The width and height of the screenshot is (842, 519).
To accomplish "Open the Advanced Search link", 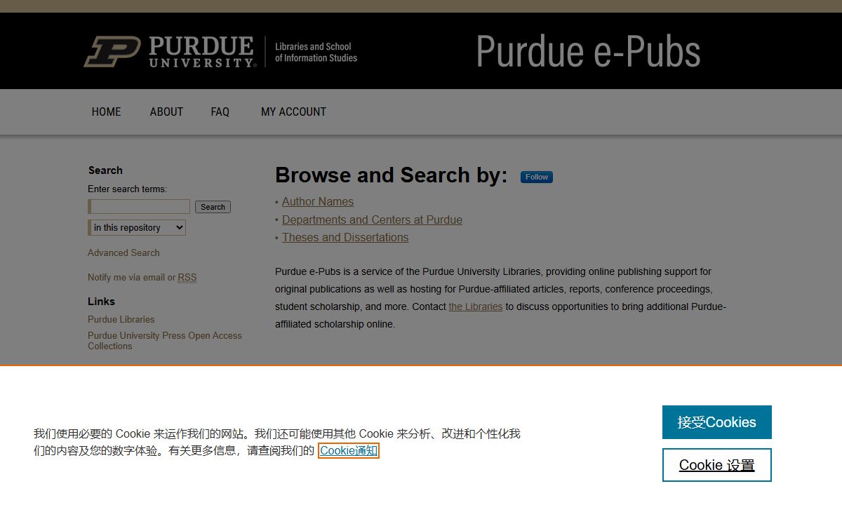I will (123, 252).
